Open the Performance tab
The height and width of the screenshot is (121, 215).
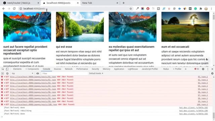(82, 69)
